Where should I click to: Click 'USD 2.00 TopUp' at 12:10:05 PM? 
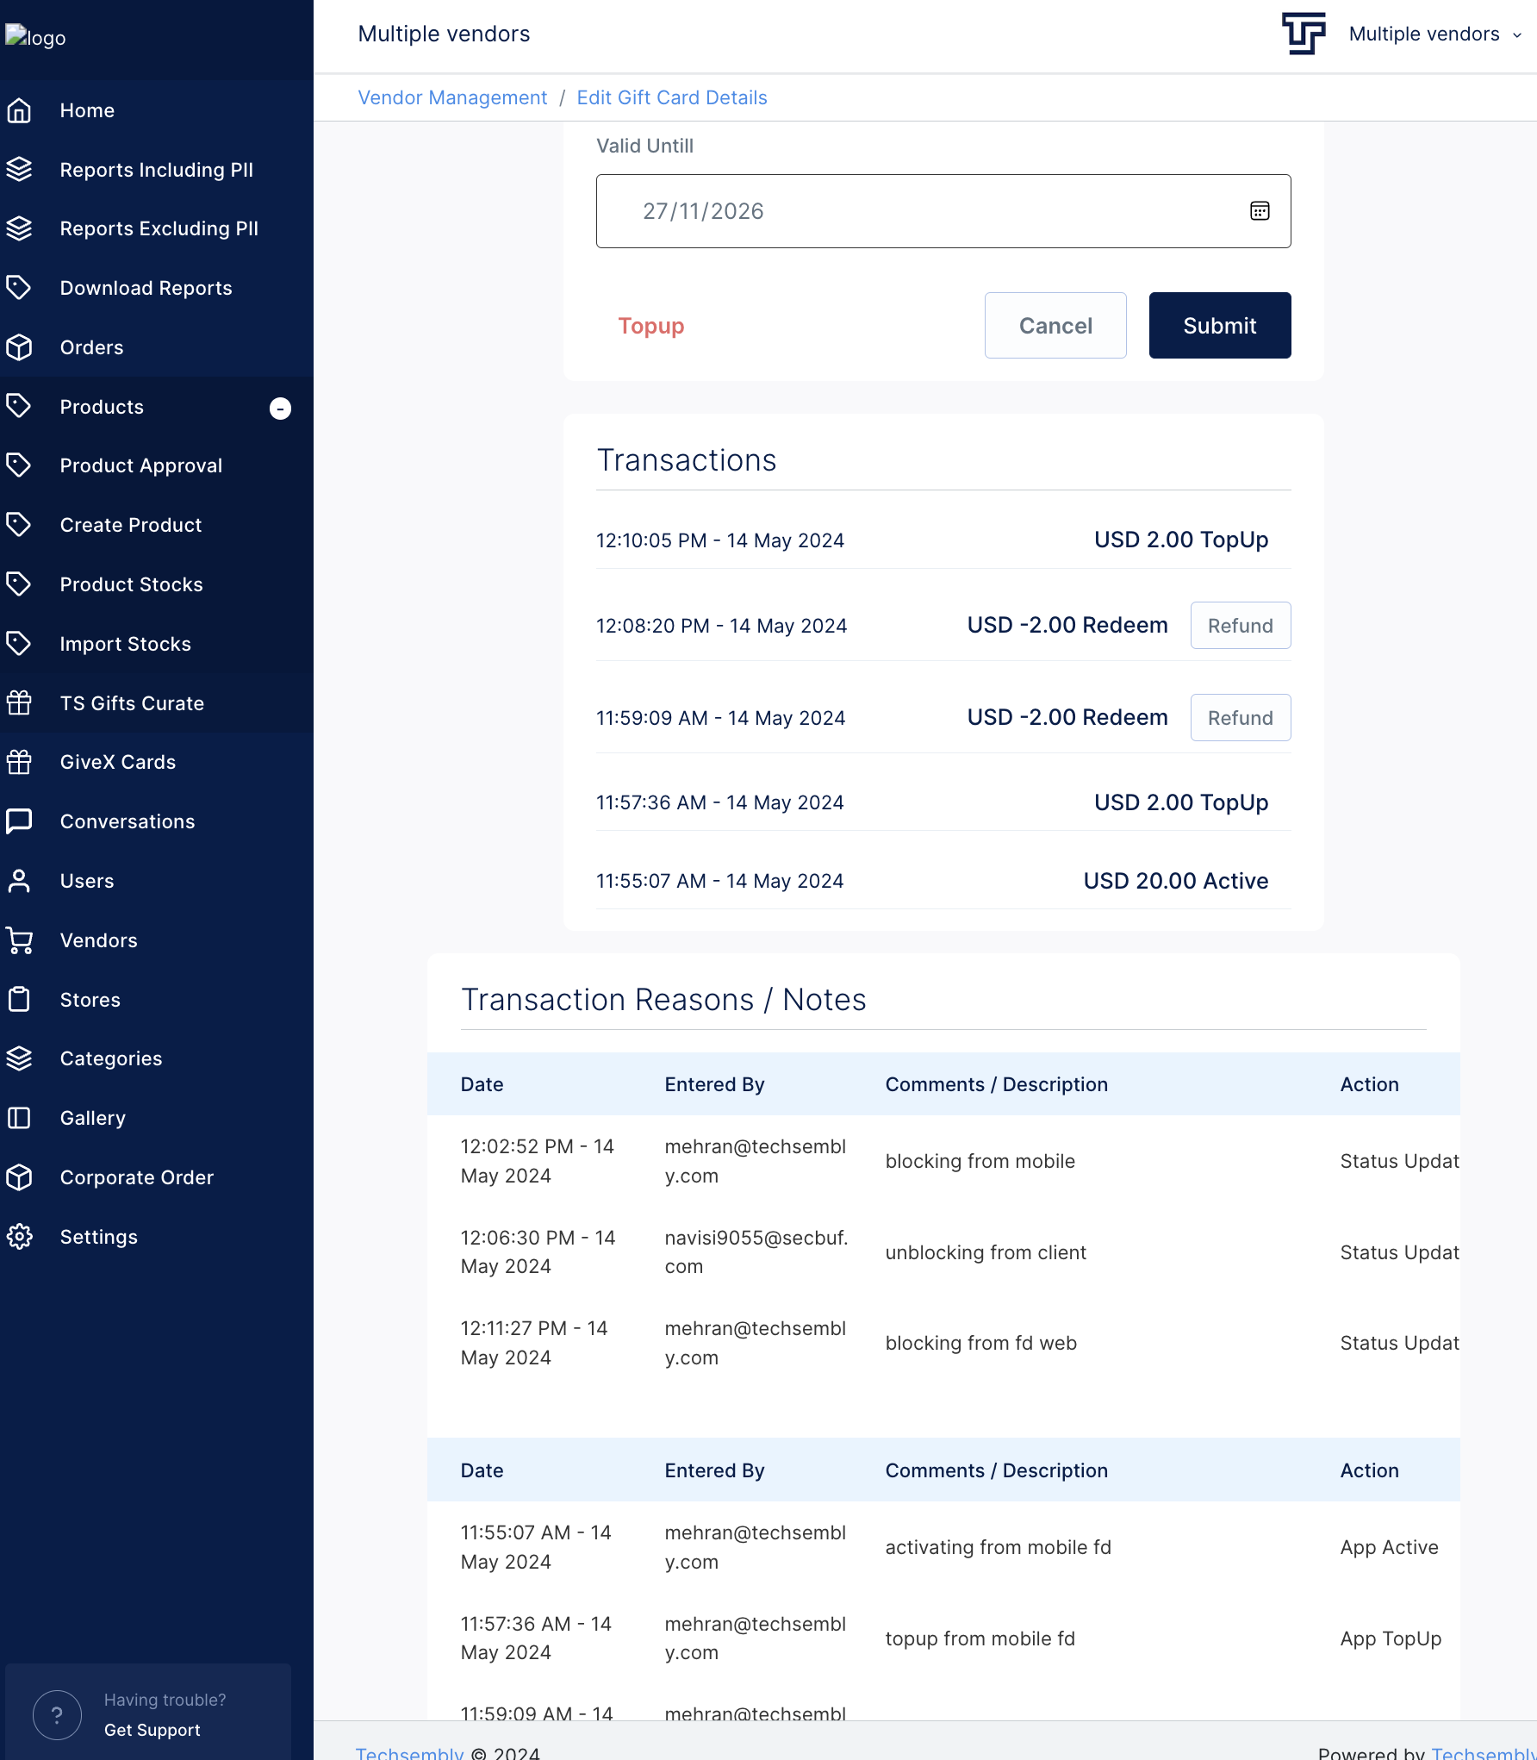pyautogui.click(x=1181, y=540)
